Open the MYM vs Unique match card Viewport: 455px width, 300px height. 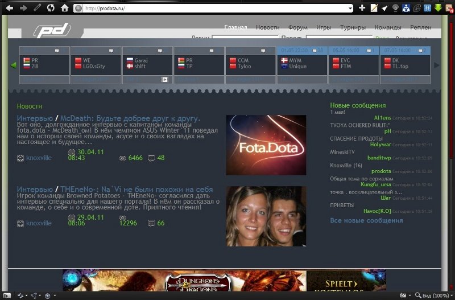[302, 63]
